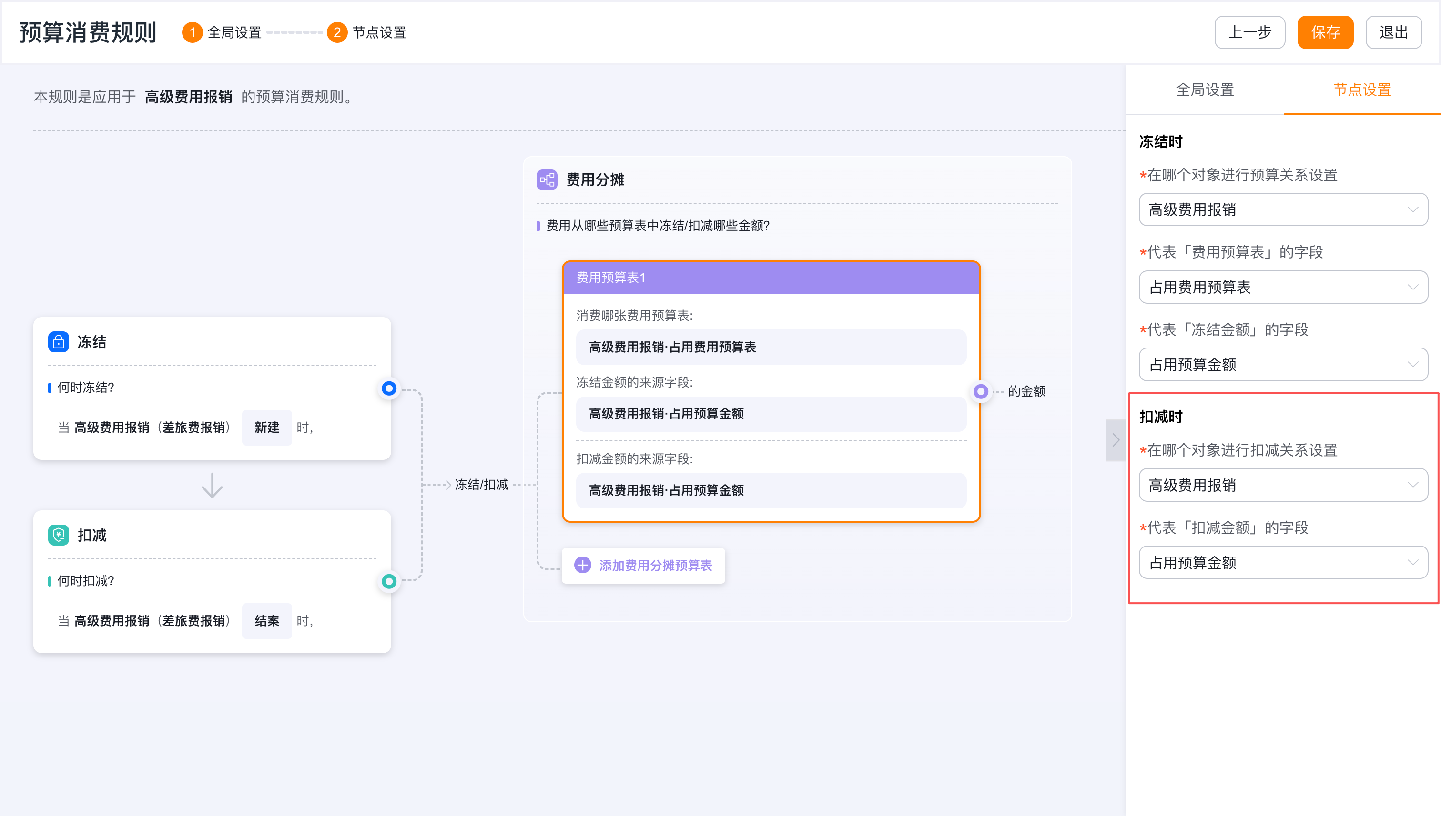Click 高级费用报销·占用费用预算表 field box
1441x816 pixels.
pyautogui.click(x=771, y=347)
